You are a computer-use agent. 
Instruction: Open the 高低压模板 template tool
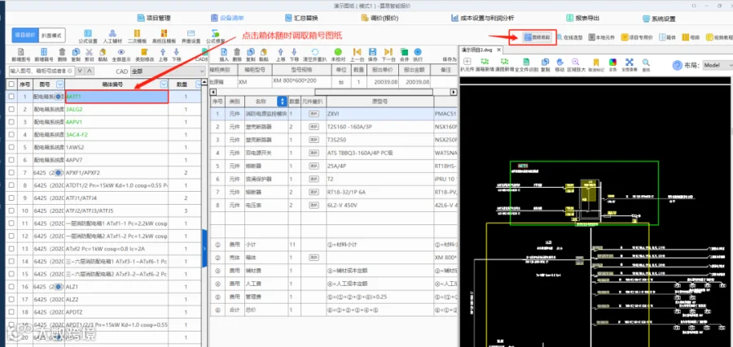point(164,36)
